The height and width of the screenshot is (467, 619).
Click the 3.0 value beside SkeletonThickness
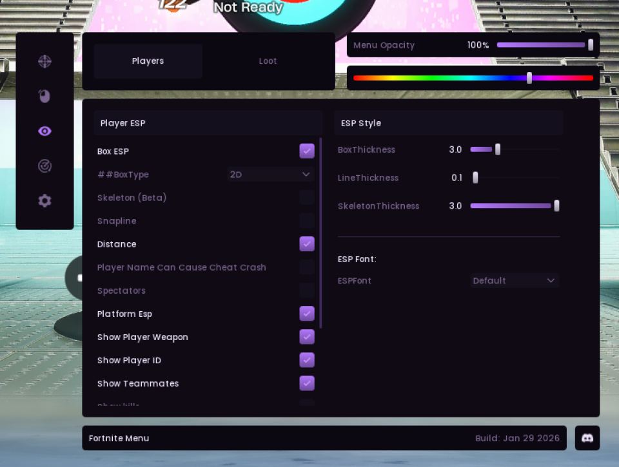tap(455, 206)
